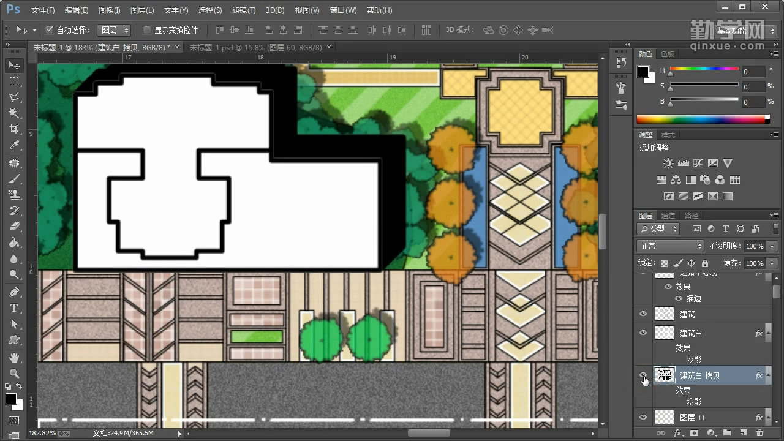Select the Clone Stamp tool

(x=14, y=195)
